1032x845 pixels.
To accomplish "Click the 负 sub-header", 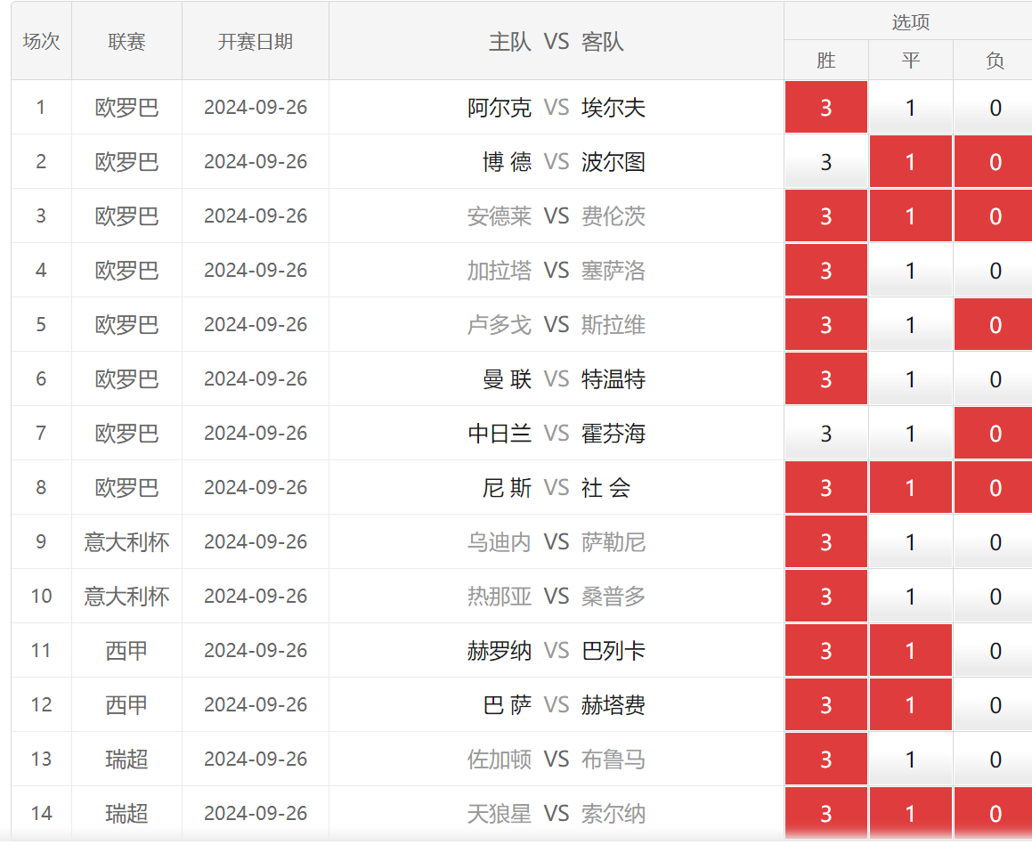I will coord(994,61).
